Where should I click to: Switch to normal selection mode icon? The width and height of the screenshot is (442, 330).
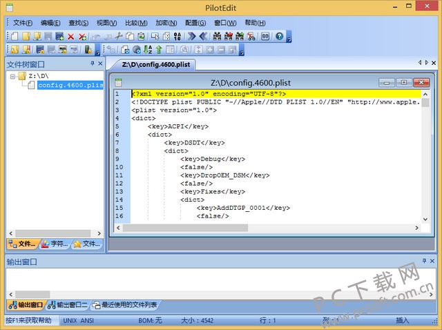click(155, 37)
